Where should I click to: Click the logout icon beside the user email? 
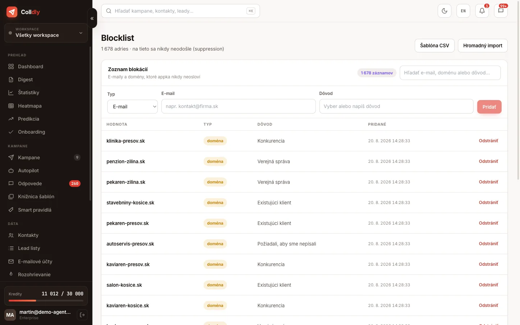click(82, 315)
